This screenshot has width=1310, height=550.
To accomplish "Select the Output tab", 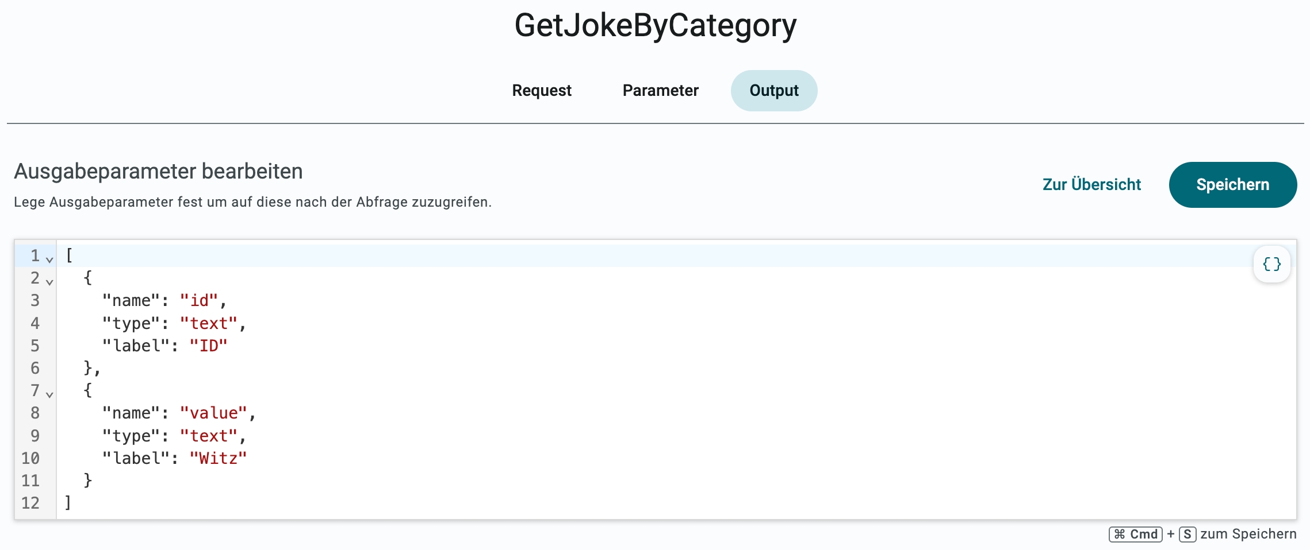I will pyautogui.click(x=773, y=90).
